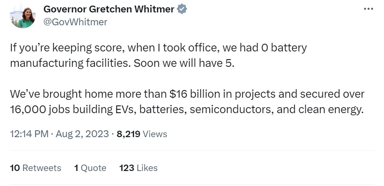Open the three-dot more options menu
The width and height of the screenshot is (384, 186).
(368, 9)
